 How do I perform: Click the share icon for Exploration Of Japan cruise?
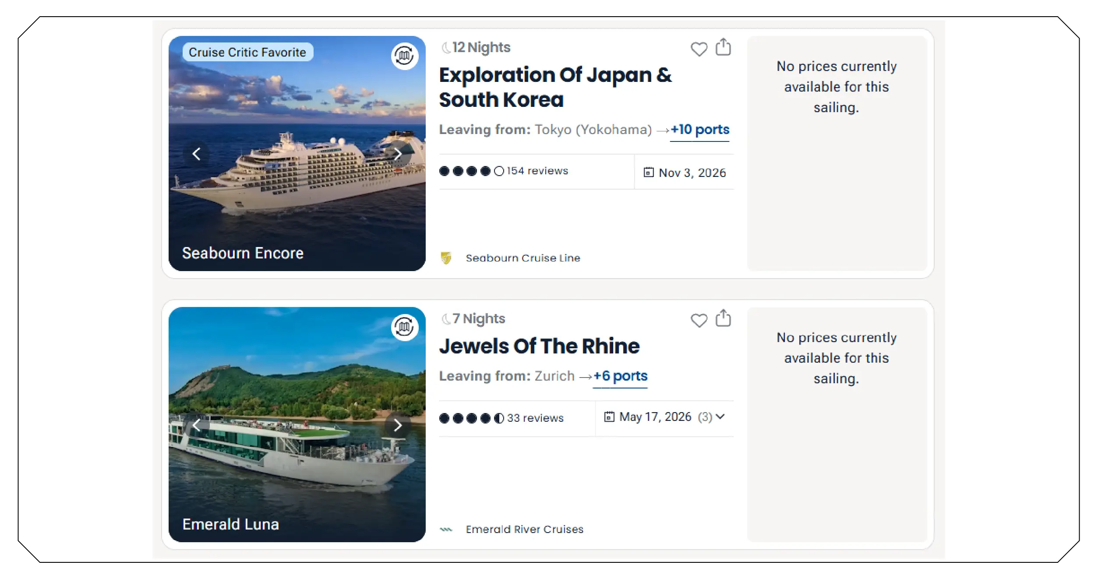tap(723, 48)
